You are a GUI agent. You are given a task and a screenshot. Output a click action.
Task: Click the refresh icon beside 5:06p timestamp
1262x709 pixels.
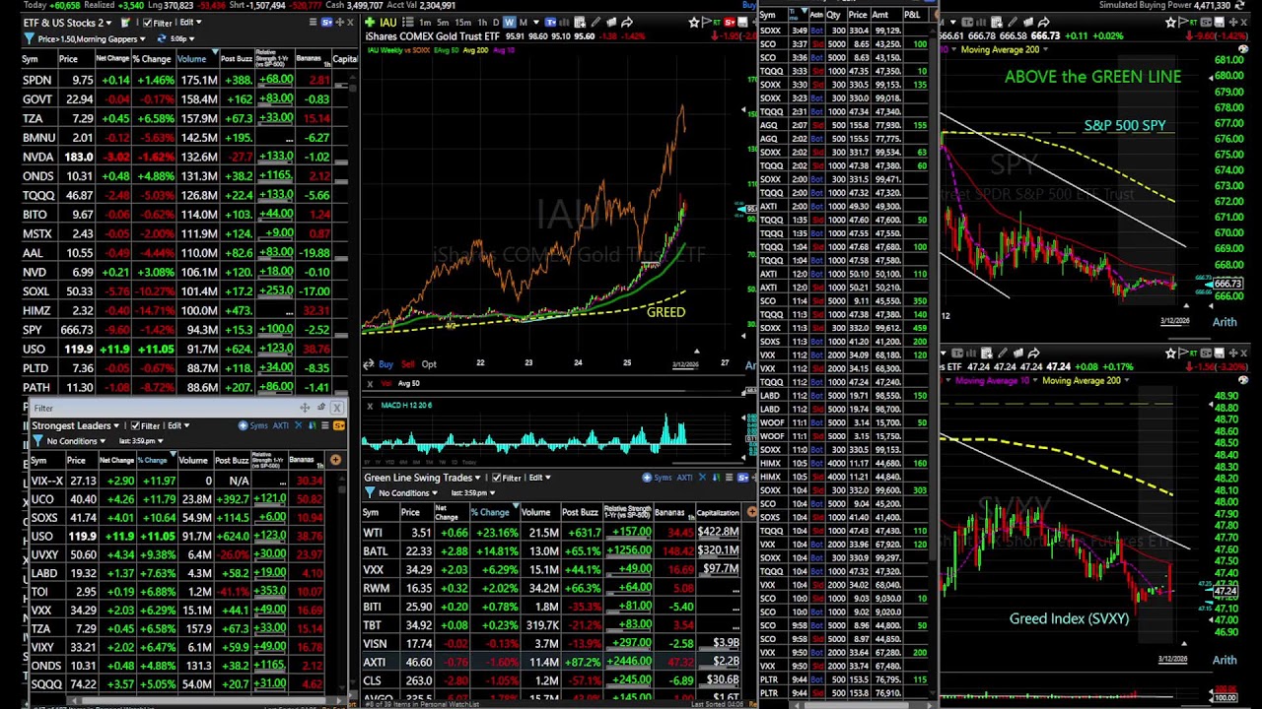[161, 38]
